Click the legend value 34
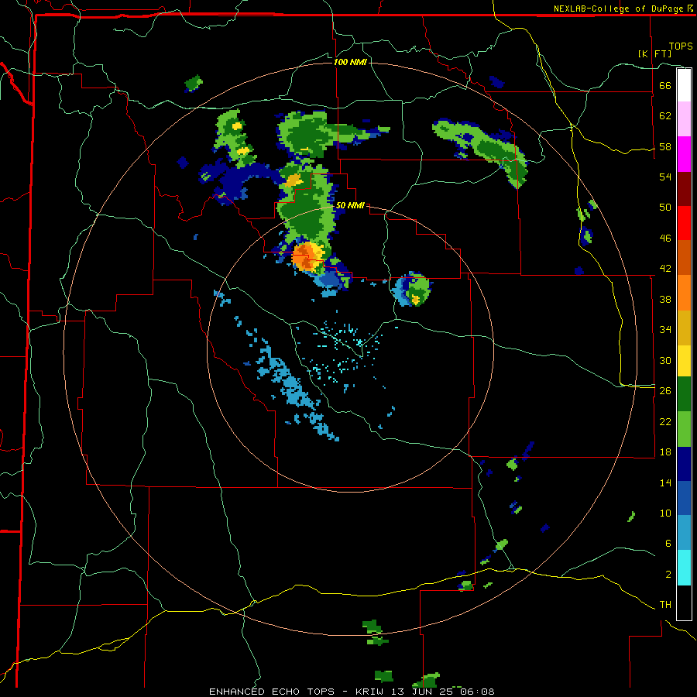The width and height of the screenshot is (697, 697). 665,330
